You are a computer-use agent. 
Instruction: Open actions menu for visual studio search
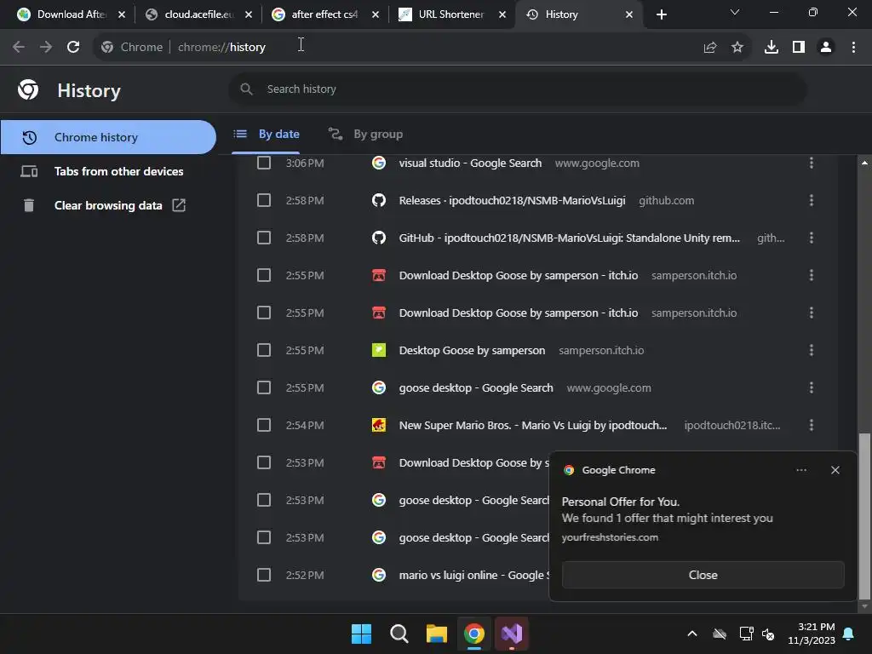(811, 163)
